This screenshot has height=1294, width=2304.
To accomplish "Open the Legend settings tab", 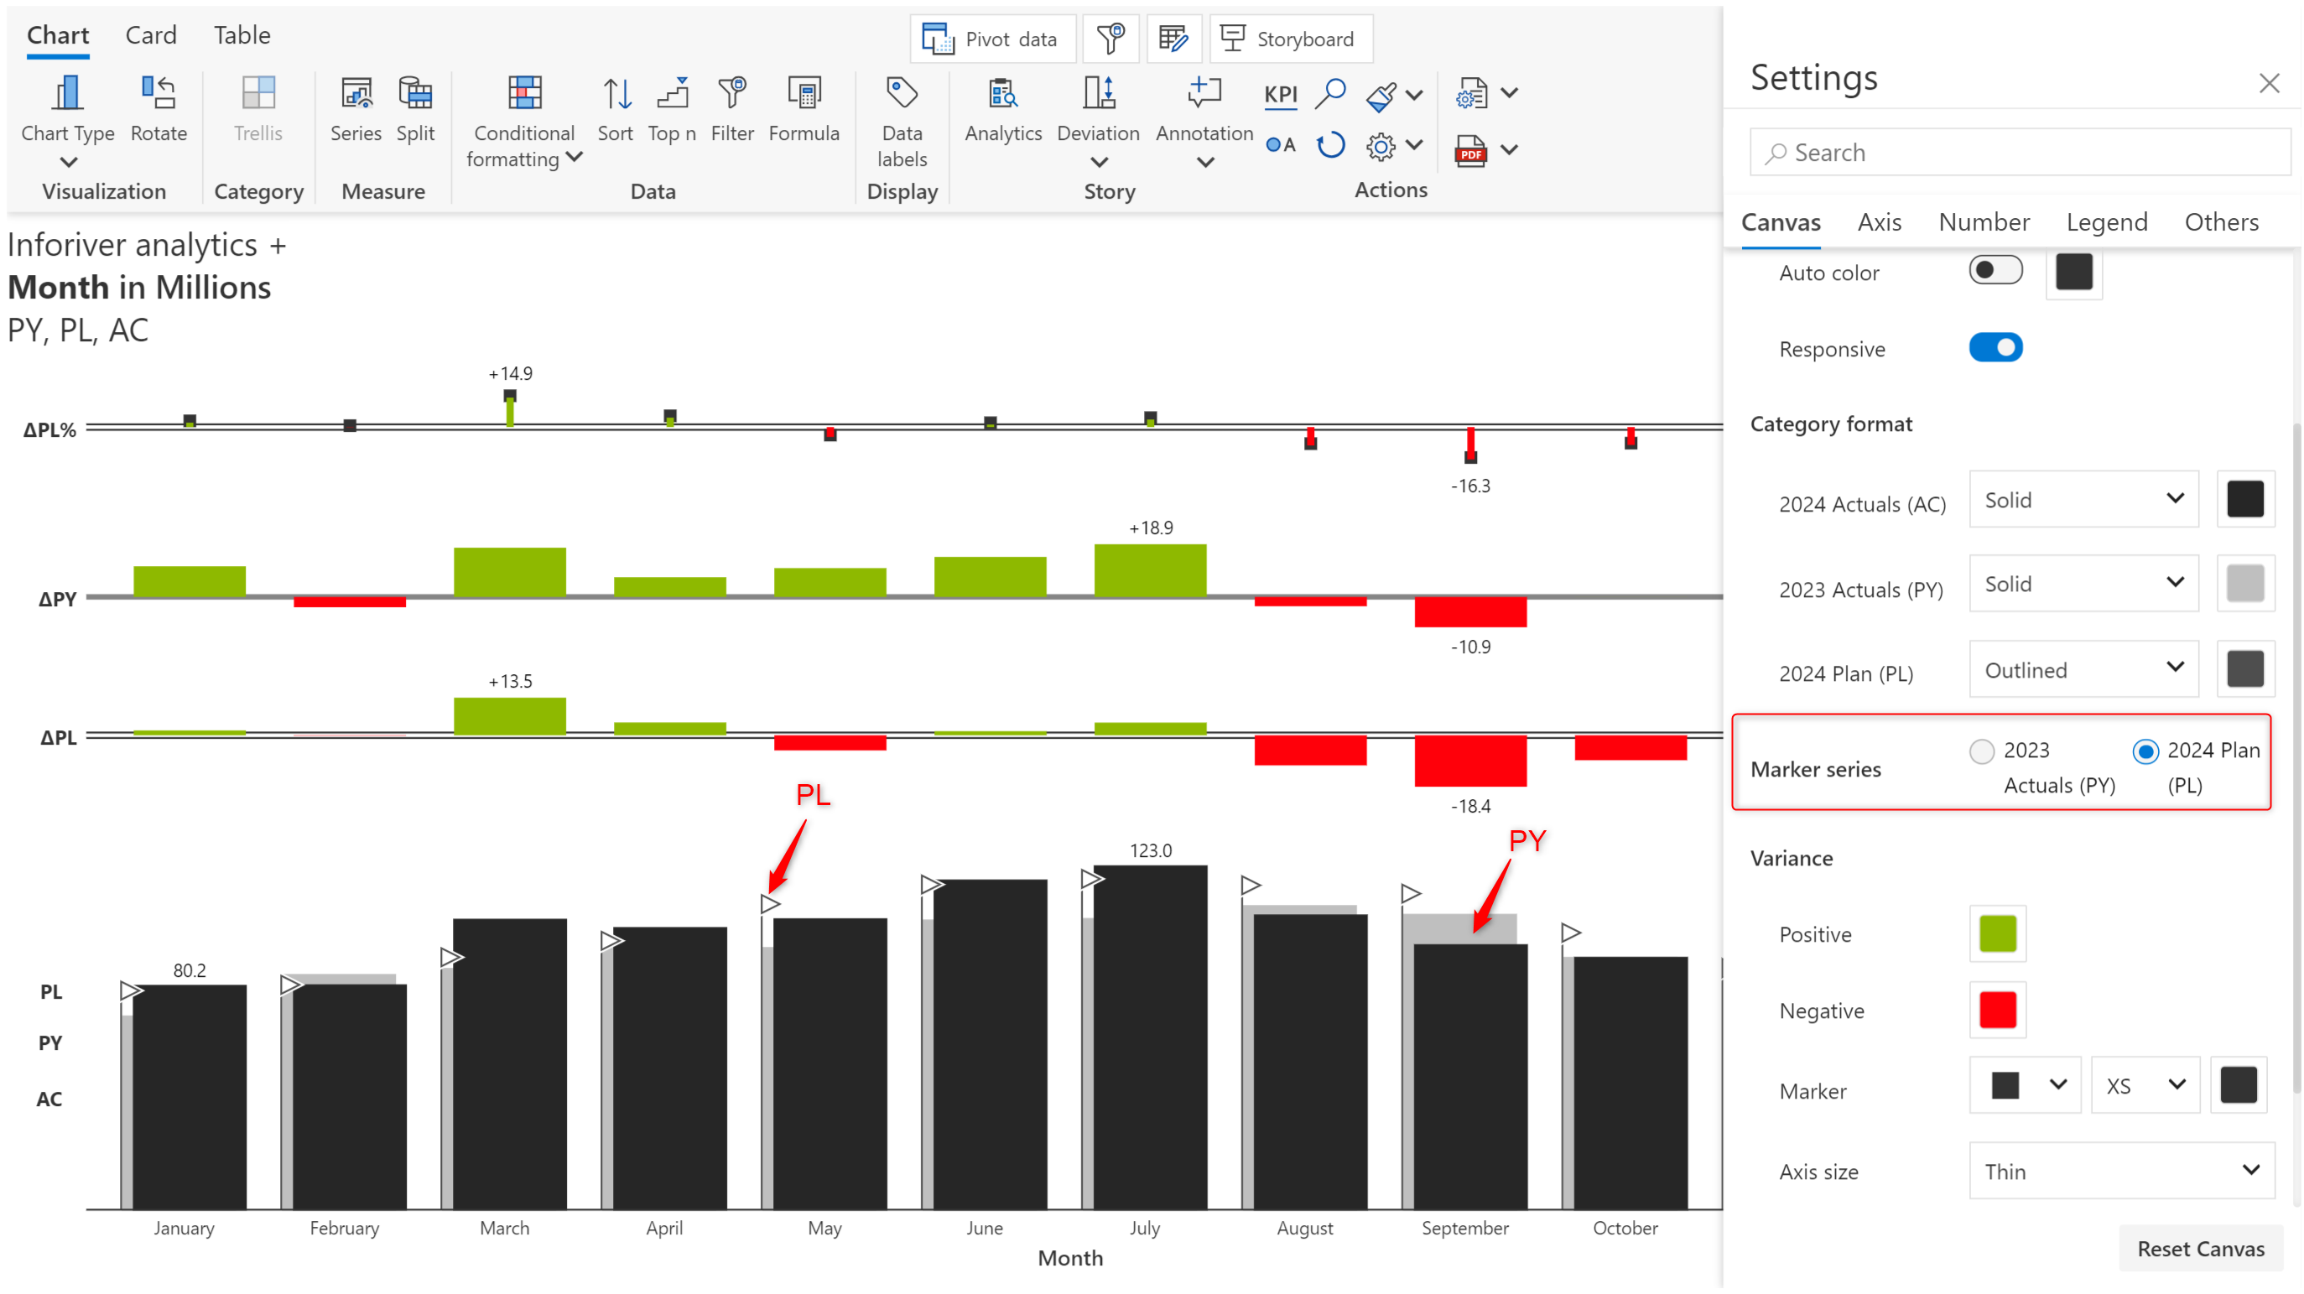I will pos(2105,221).
